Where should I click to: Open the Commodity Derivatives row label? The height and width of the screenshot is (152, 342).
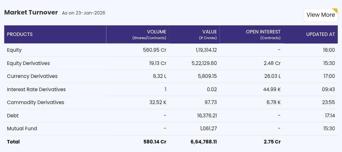pyautogui.click(x=35, y=102)
